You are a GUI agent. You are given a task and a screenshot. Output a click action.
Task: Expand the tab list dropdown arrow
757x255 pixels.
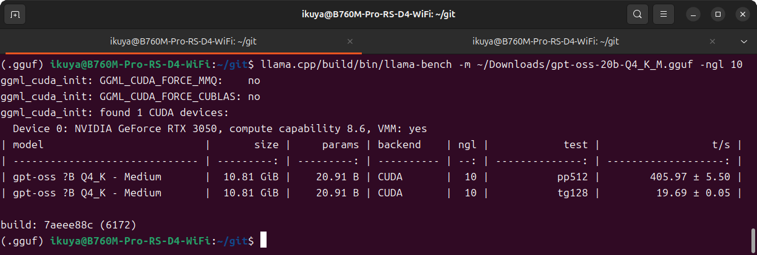744,41
